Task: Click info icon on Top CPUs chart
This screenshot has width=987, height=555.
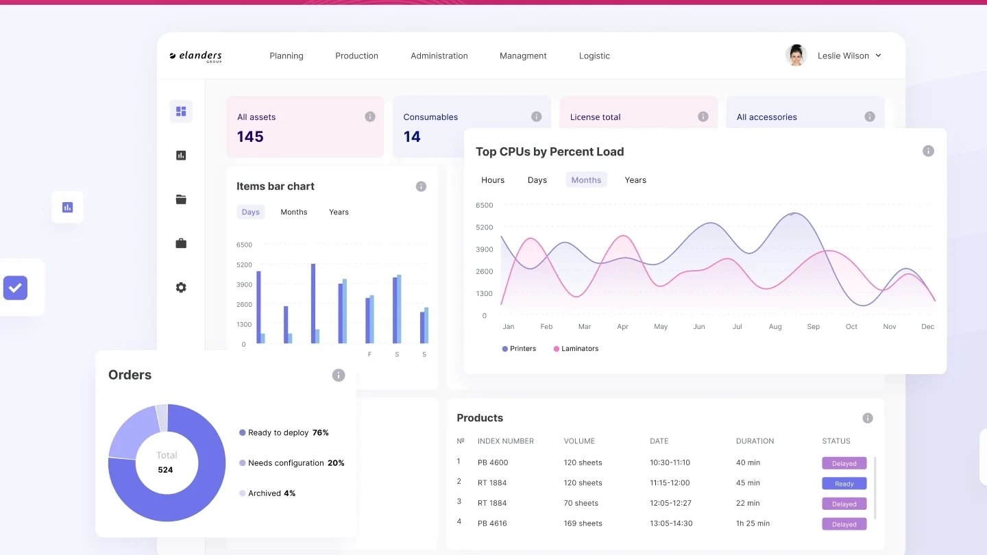Action: [x=928, y=151]
